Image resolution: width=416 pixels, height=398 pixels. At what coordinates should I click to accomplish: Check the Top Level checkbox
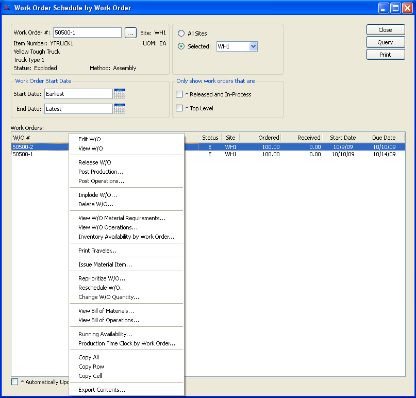point(179,108)
